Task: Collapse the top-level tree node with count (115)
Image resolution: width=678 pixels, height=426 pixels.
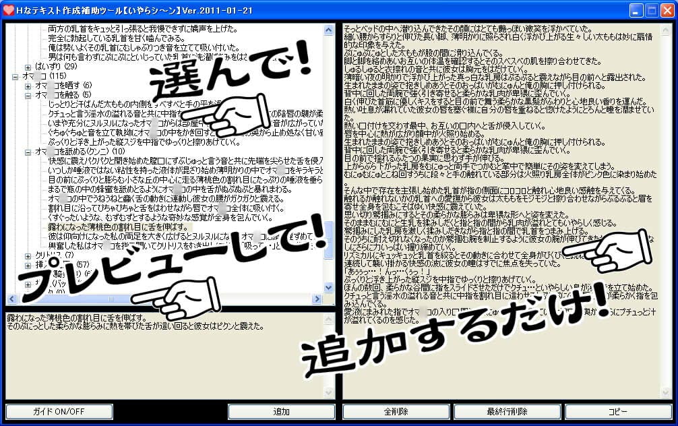Action: pyautogui.click(x=15, y=77)
